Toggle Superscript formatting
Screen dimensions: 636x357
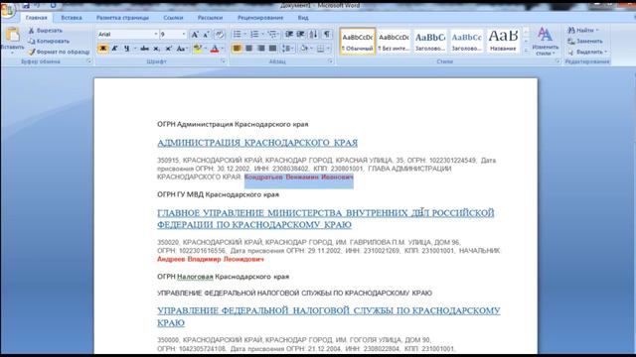[168, 49]
